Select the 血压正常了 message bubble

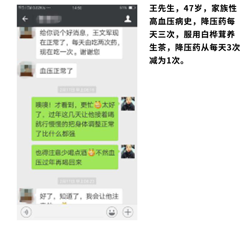[x=56, y=71]
